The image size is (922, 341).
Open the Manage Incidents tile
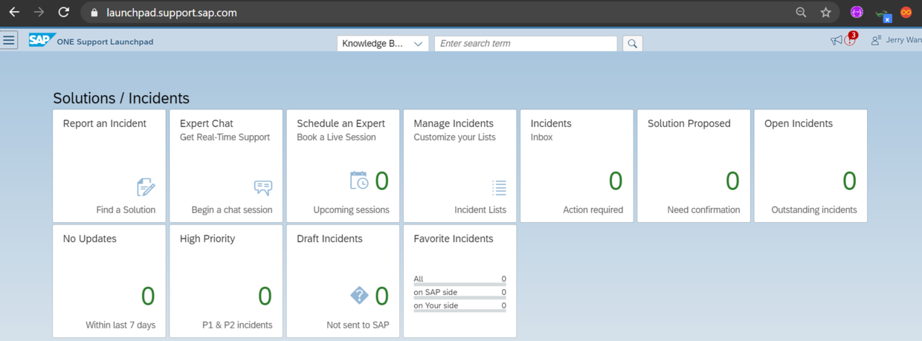[x=460, y=166]
